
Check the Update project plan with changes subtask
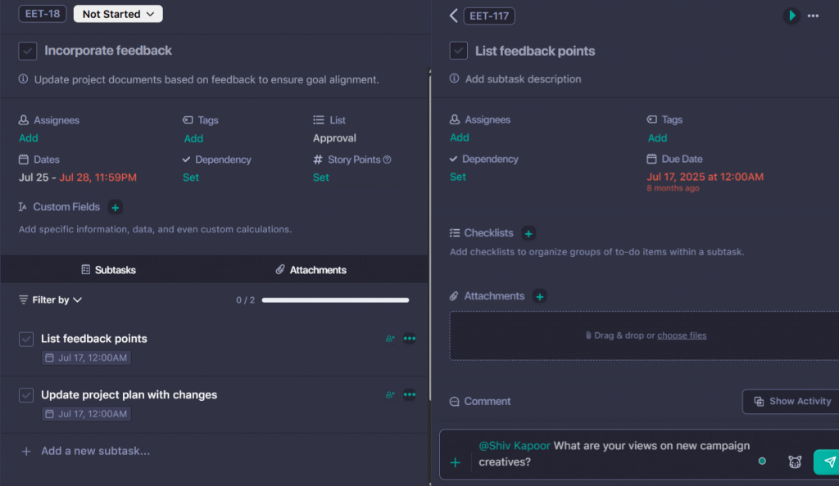pyautogui.click(x=26, y=395)
